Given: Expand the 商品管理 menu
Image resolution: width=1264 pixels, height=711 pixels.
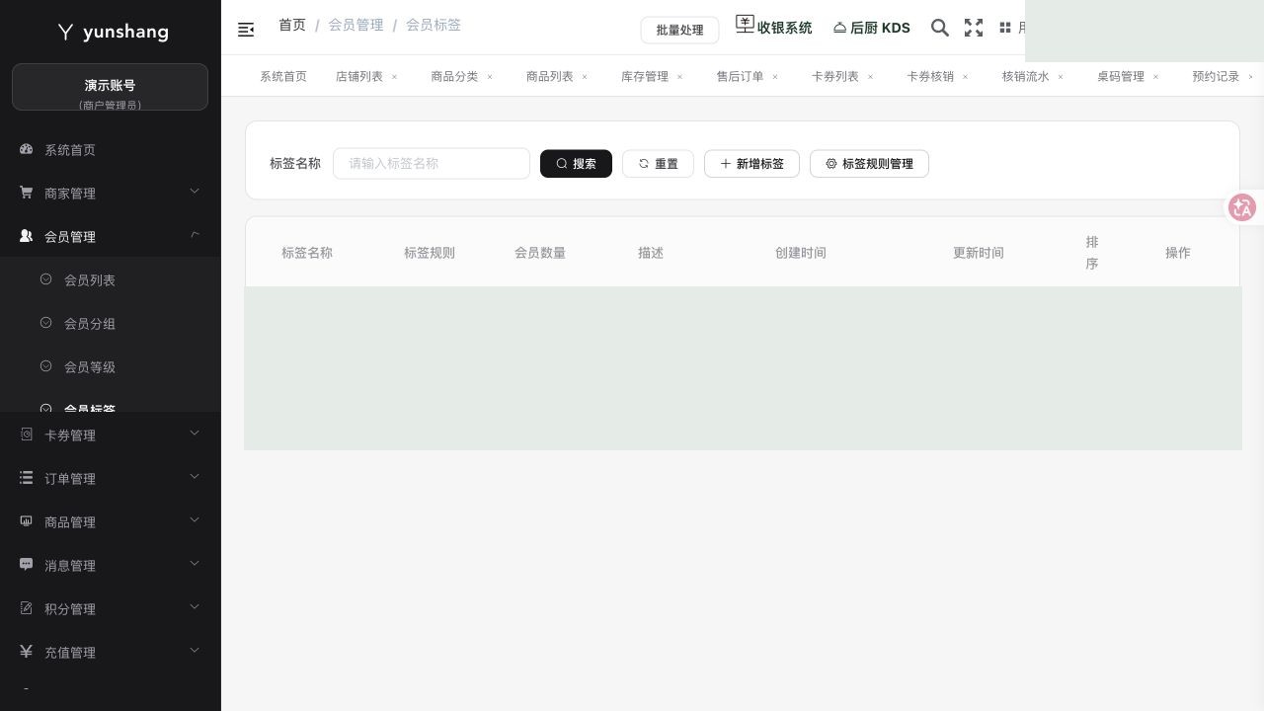Looking at the screenshot, I should [x=111, y=521].
